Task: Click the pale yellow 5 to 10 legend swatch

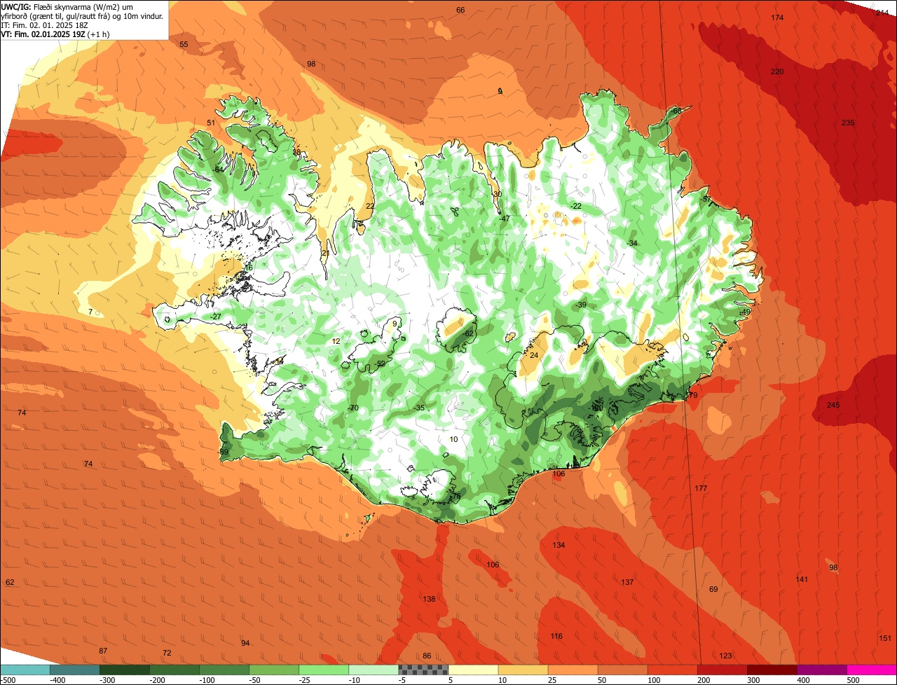Action: click(x=473, y=670)
